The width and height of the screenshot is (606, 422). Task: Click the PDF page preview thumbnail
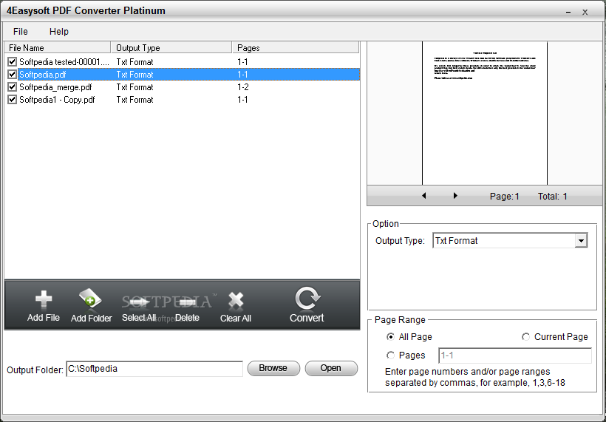[x=485, y=113]
